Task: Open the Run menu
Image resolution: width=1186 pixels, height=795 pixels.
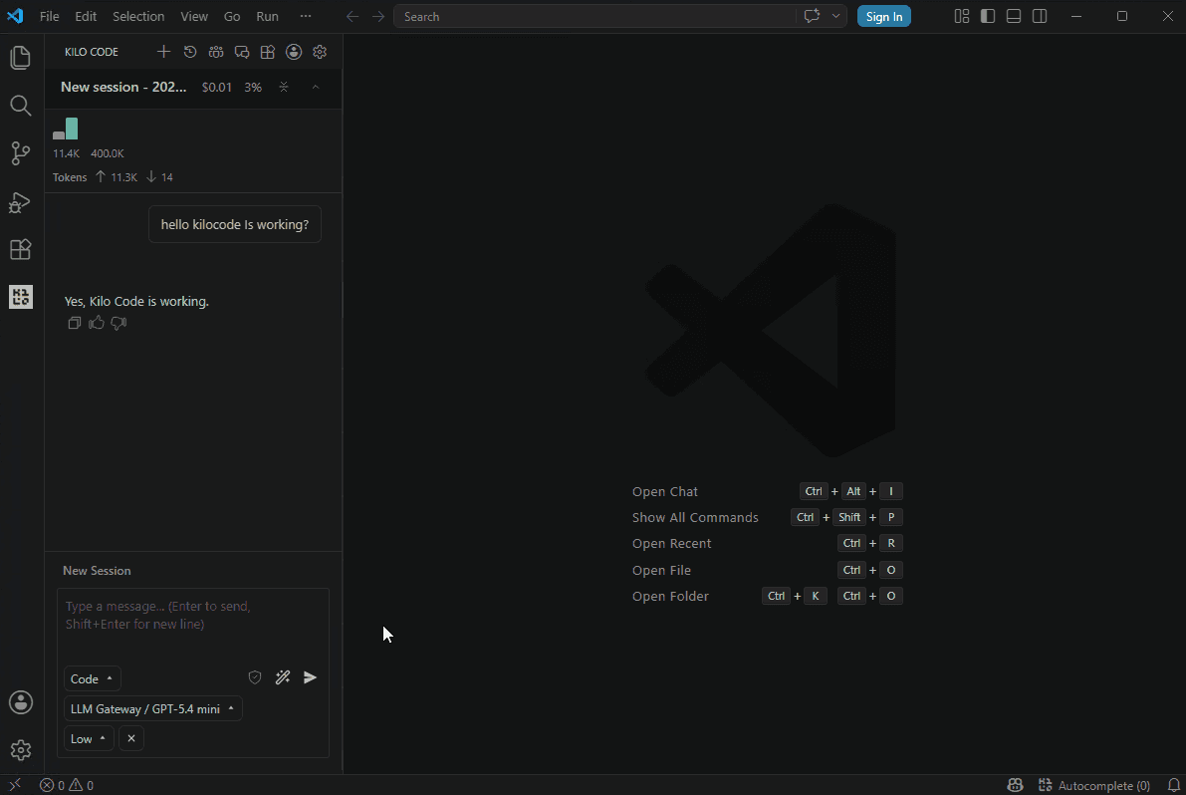Action: tap(267, 16)
